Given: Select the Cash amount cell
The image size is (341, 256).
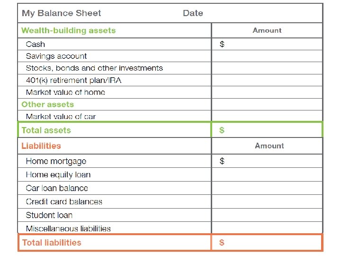Looking at the screenshot, I should (x=267, y=44).
